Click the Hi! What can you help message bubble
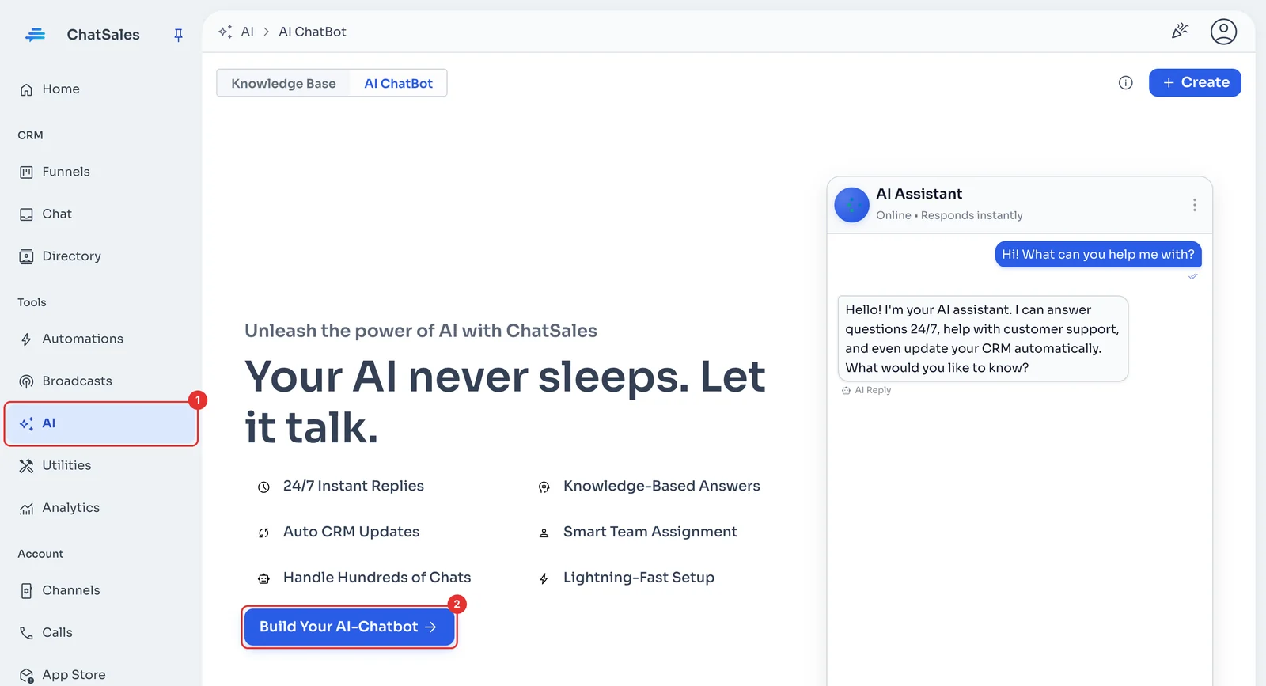Image resolution: width=1266 pixels, height=686 pixels. click(x=1098, y=254)
